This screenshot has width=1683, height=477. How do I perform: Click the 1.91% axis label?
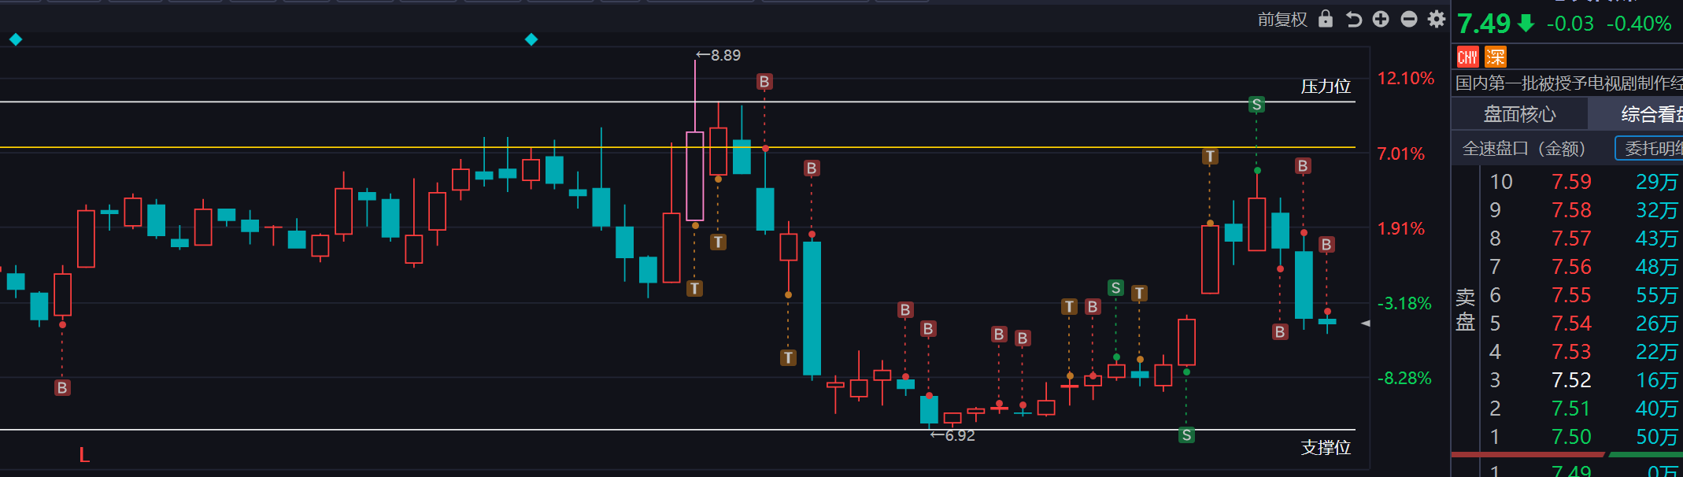(1401, 228)
